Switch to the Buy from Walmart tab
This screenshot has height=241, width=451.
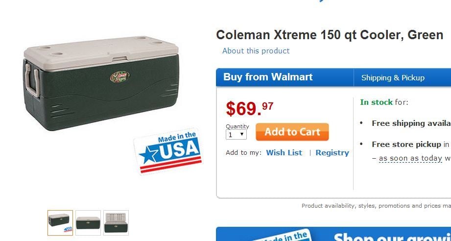coord(268,77)
